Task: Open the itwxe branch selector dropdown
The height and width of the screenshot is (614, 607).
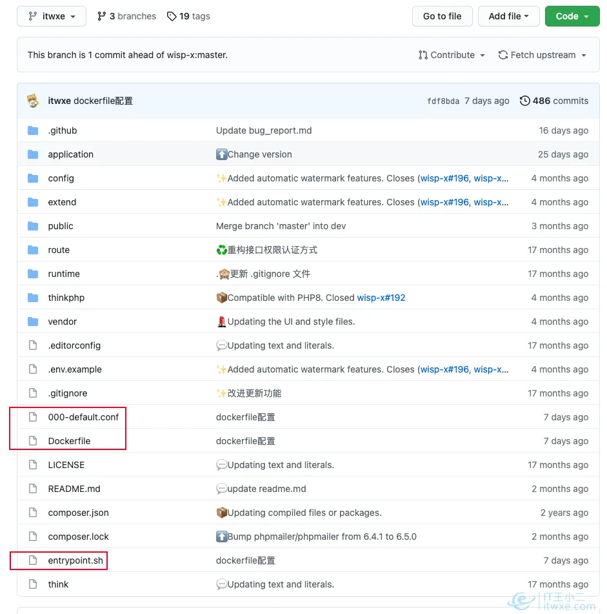Action: pyautogui.click(x=50, y=16)
